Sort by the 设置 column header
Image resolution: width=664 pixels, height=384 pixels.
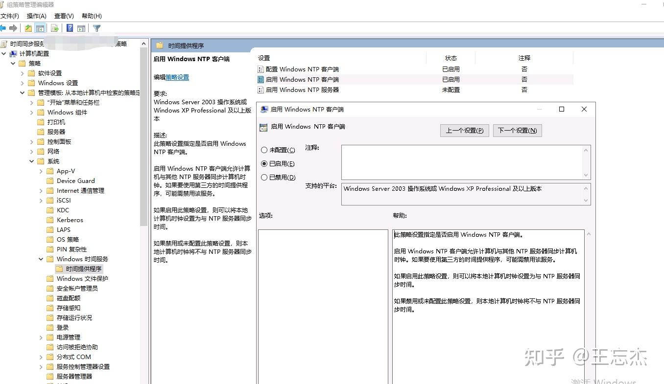264,58
